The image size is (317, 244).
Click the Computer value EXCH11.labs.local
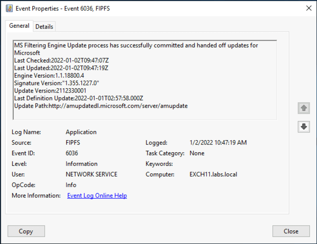click(213, 175)
